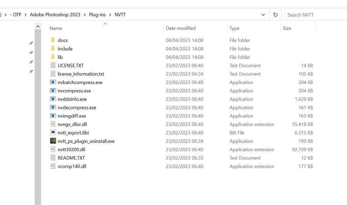Click the nvngx_dlisr.dll file icon

coord(53,124)
